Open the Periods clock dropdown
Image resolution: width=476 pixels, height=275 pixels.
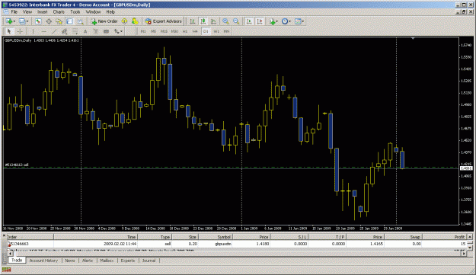286,21
